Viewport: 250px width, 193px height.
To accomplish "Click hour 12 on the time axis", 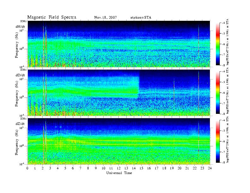I will pyautogui.click(x=119, y=168).
